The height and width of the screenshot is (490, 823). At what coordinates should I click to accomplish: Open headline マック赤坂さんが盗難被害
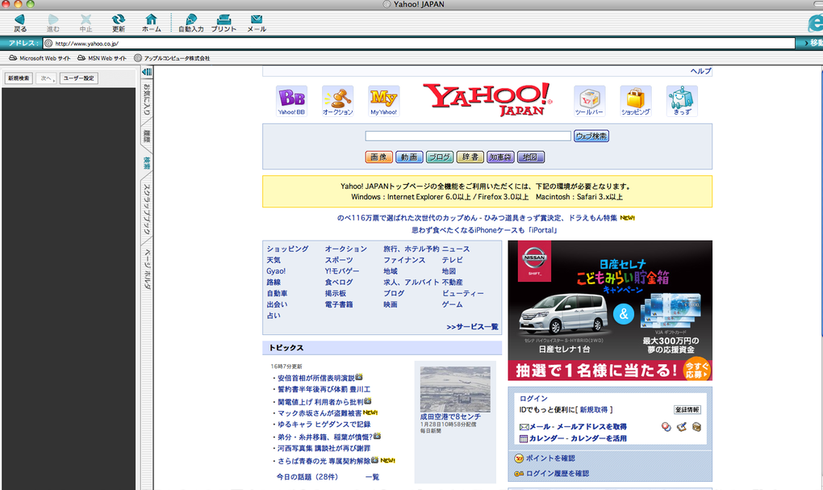pyautogui.click(x=320, y=413)
